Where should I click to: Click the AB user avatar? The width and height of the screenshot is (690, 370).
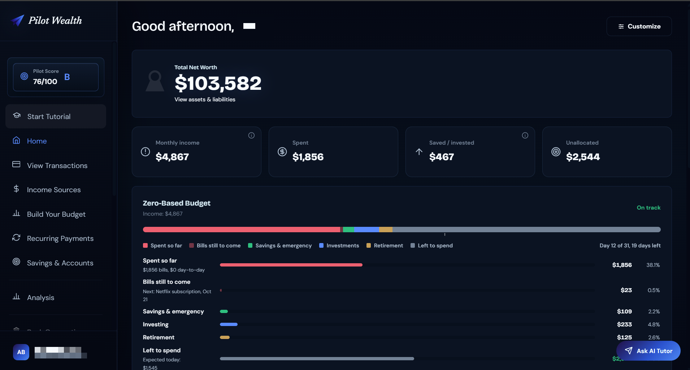pyautogui.click(x=21, y=352)
